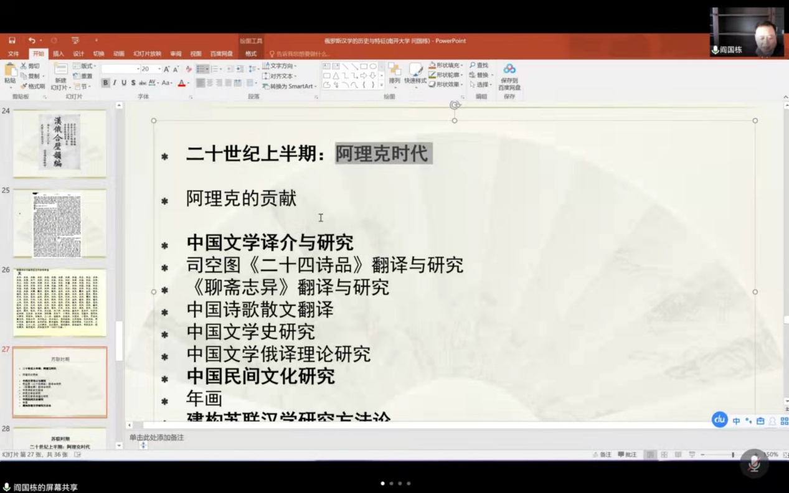The width and height of the screenshot is (789, 493).
Task: Click the Format Painter (格式刷) brush
Action: 32,87
